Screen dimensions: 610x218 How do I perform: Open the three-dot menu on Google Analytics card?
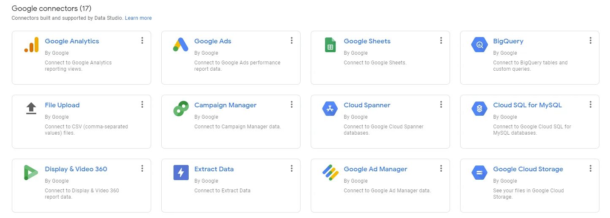(142, 40)
